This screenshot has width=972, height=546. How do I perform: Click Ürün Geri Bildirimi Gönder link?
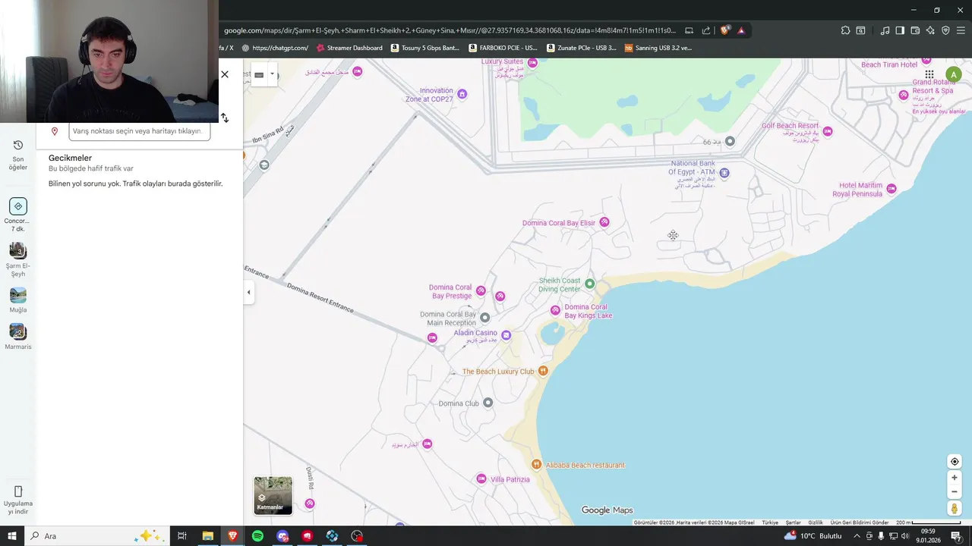pos(860,522)
